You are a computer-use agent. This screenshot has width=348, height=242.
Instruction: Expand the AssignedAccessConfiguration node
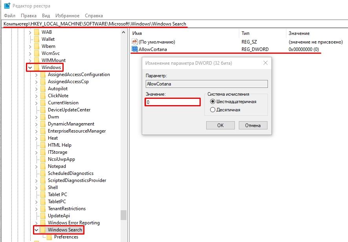(36, 75)
